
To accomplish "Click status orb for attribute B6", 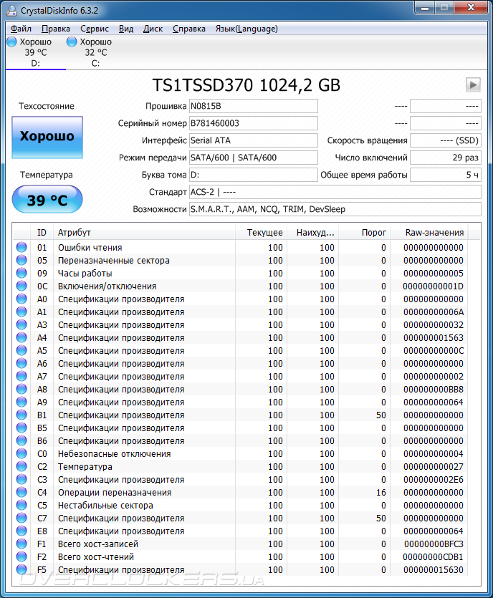I will click(x=21, y=440).
